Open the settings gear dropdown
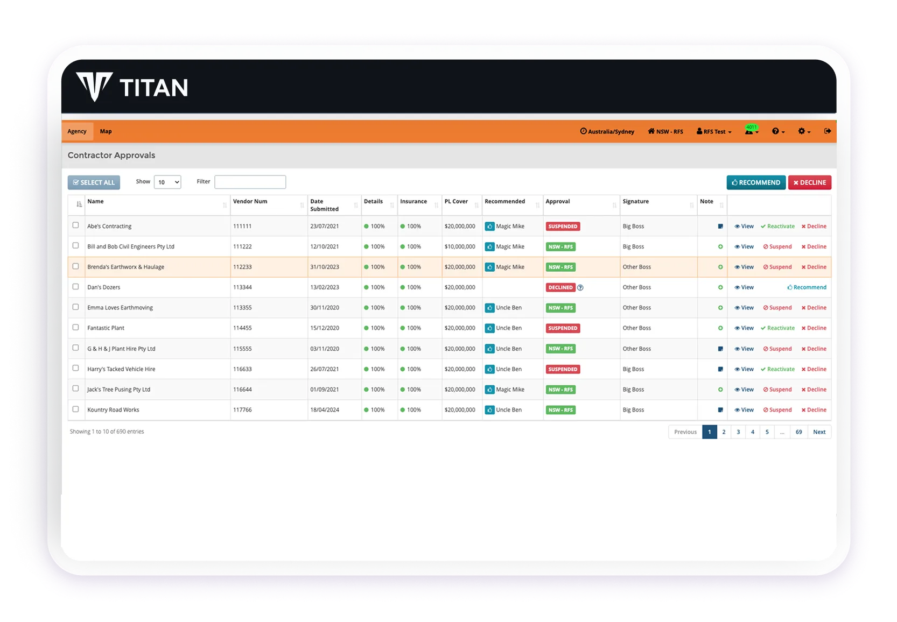Image resolution: width=897 pixels, height=622 pixels. click(x=802, y=131)
